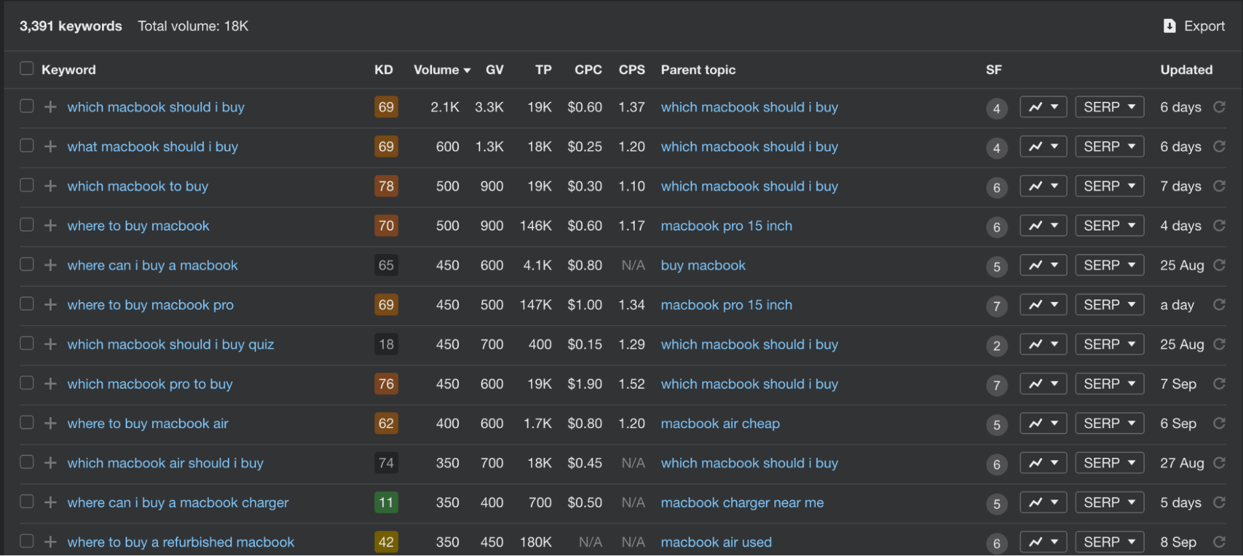
Task: Sort by the Updated column header
Action: click(x=1186, y=70)
